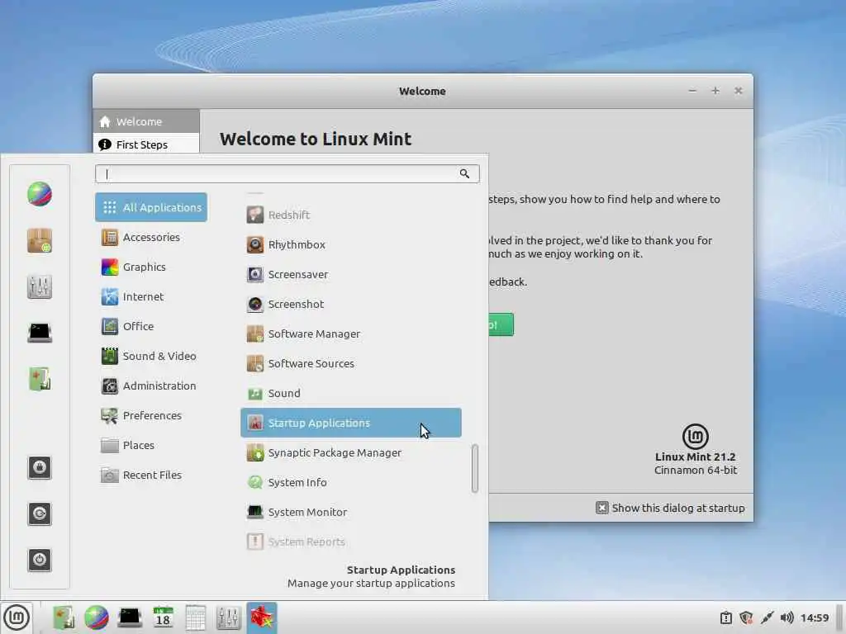Select the Internet category

tap(151, 296)
